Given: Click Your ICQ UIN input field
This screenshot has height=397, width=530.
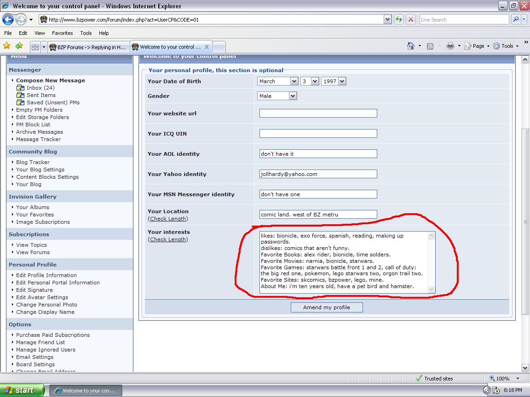Looking at the screenshot, I should (x=318, y=134).
